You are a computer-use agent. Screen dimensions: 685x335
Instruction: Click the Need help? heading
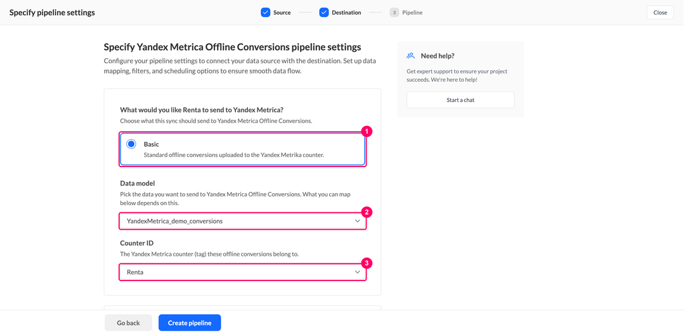tap(438, 56)
